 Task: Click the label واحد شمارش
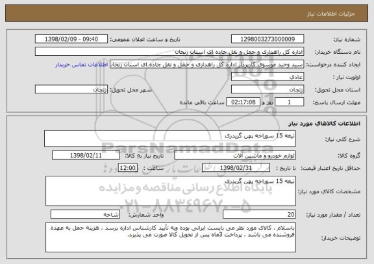point(146,215)
